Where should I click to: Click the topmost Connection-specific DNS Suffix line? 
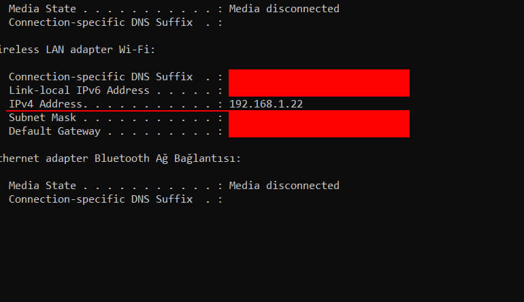(101, 22)
